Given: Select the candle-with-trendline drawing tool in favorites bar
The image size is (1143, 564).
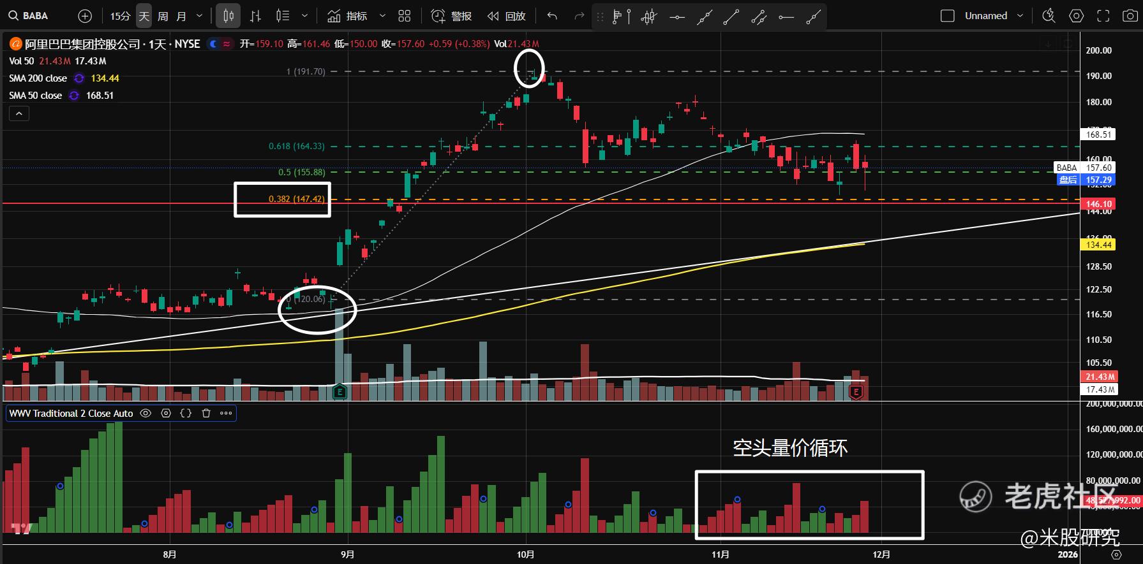Looking at the screenshot, I should click(648, 17).
